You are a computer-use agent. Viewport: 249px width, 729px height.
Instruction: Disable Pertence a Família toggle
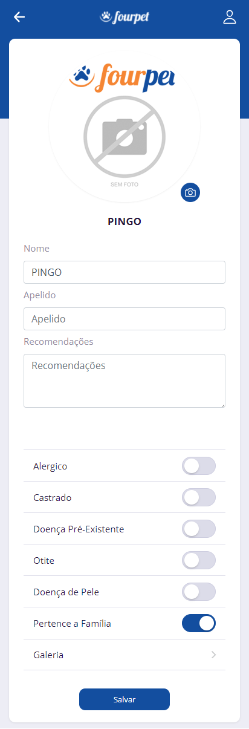(199, 623)
